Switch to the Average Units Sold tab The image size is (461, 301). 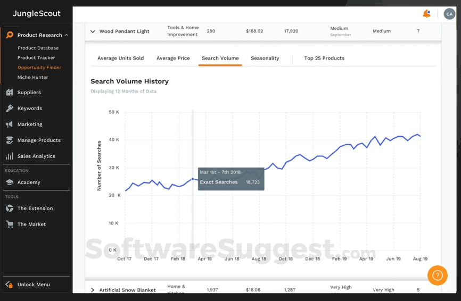[120, 58]
